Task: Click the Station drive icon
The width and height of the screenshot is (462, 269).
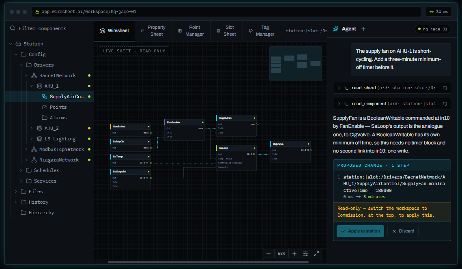Action: click(18, 43)
